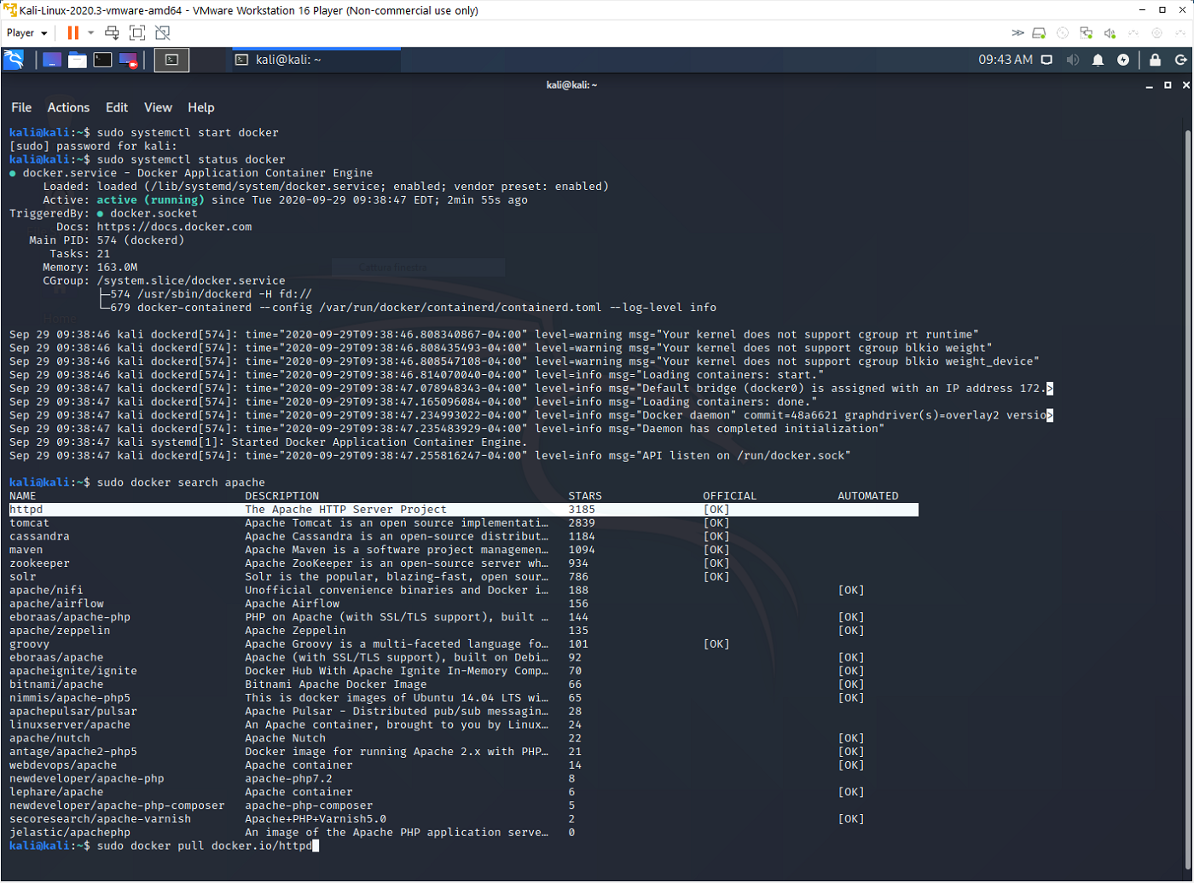Lock the screen using the padlock icon
Viewport: 1194px width, 883px height.
(1155, 60)
